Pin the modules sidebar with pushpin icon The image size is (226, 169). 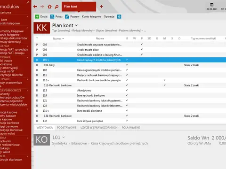pyautogui.click(x=28, y=2)
